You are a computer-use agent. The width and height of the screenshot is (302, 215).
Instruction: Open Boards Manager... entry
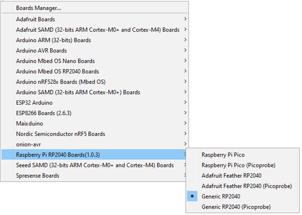95,8
